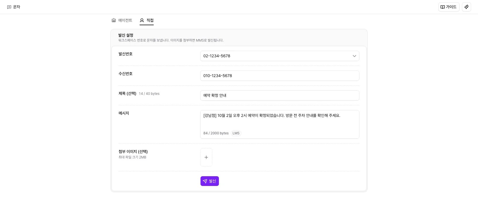This screenshot has width=478, height=202.
Task: Focus the 제목 field with 예약 확정 안내
Action: click(x=280, y=95)
